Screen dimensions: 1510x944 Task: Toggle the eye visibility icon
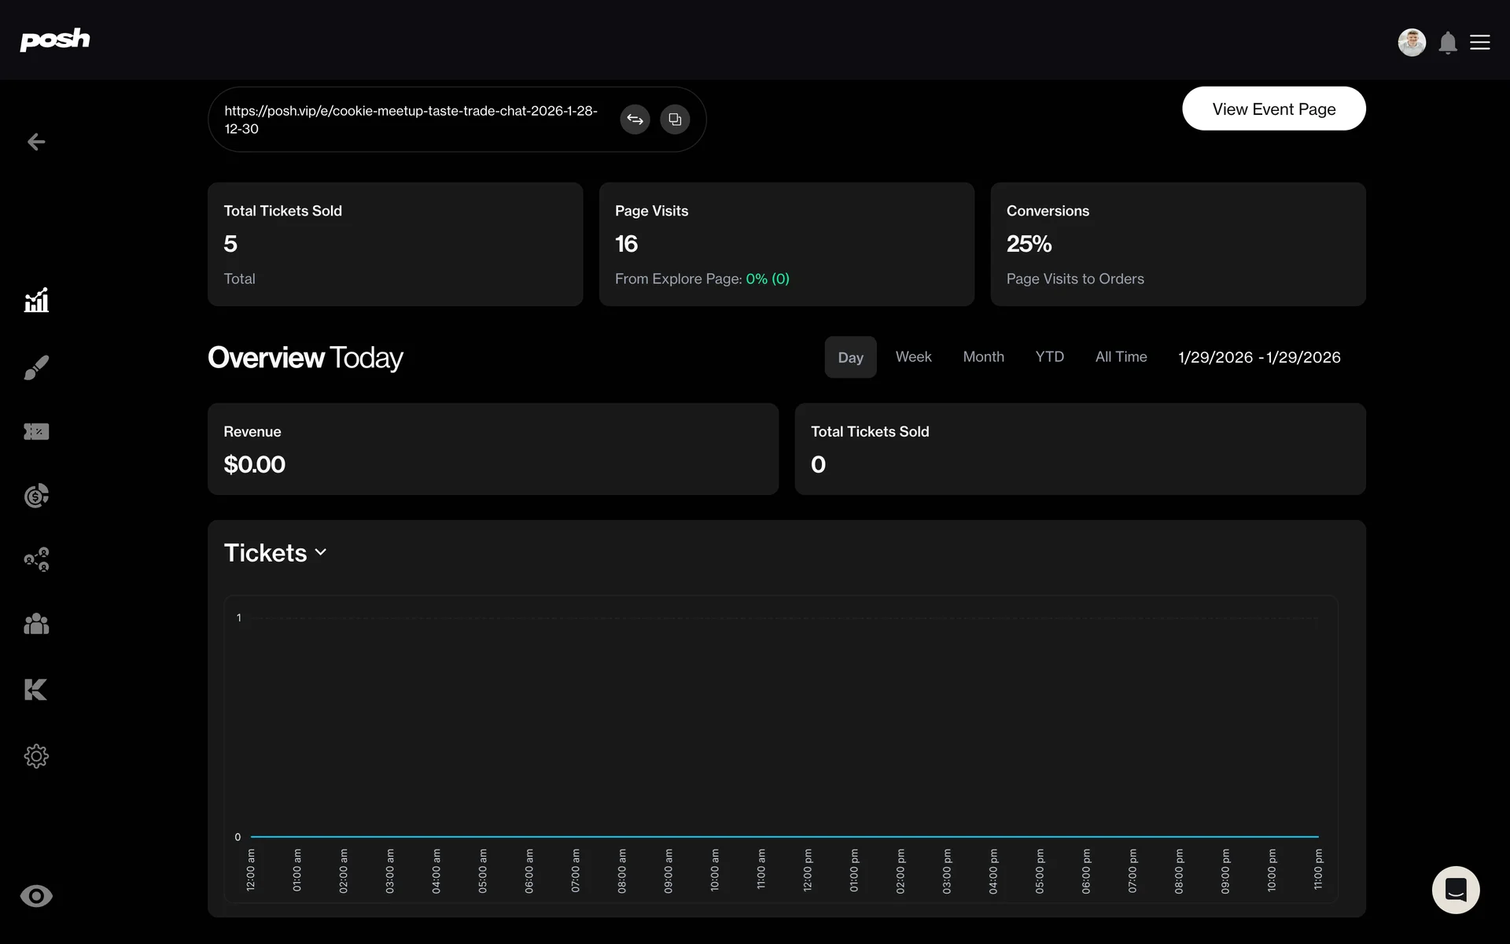pos(36,896)
